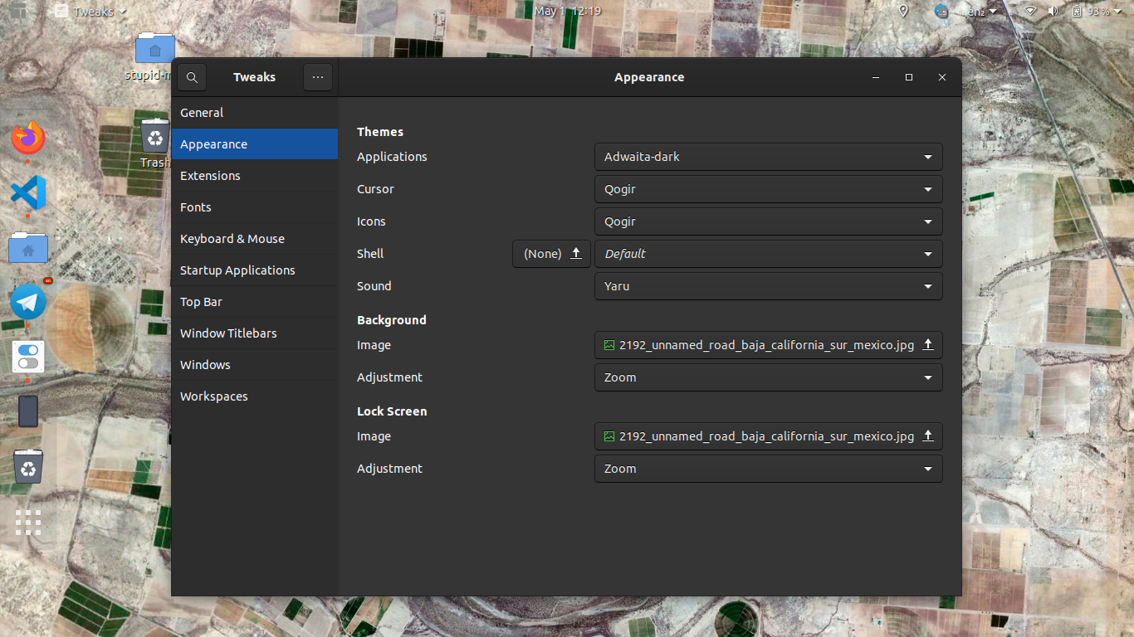Expand the Applications theme dropdown (Adwaita-dark)
1134x637 pixels.
[768, 157]
